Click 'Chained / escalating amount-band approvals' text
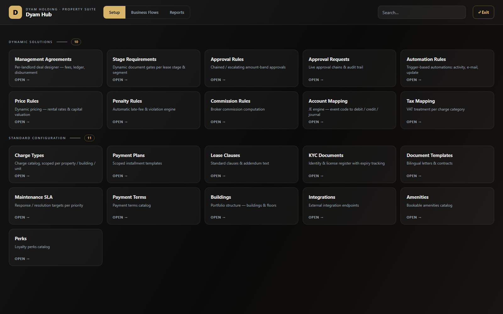Screen dimensions: 503x314 248,67
